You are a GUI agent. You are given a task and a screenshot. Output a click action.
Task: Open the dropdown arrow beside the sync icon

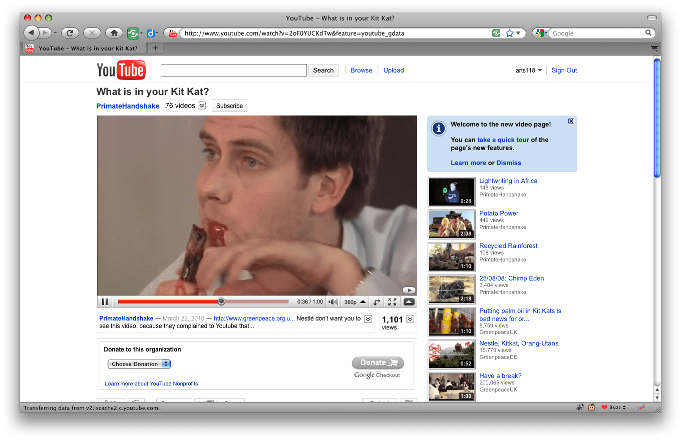click(141, 33)
